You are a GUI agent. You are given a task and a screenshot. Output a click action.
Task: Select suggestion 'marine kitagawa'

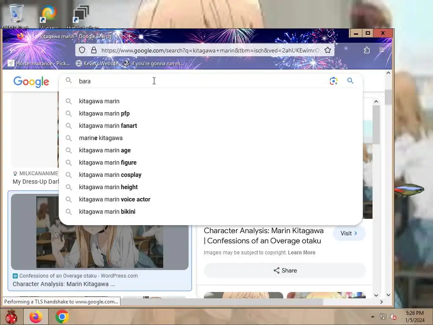click(x=101, y=138)
